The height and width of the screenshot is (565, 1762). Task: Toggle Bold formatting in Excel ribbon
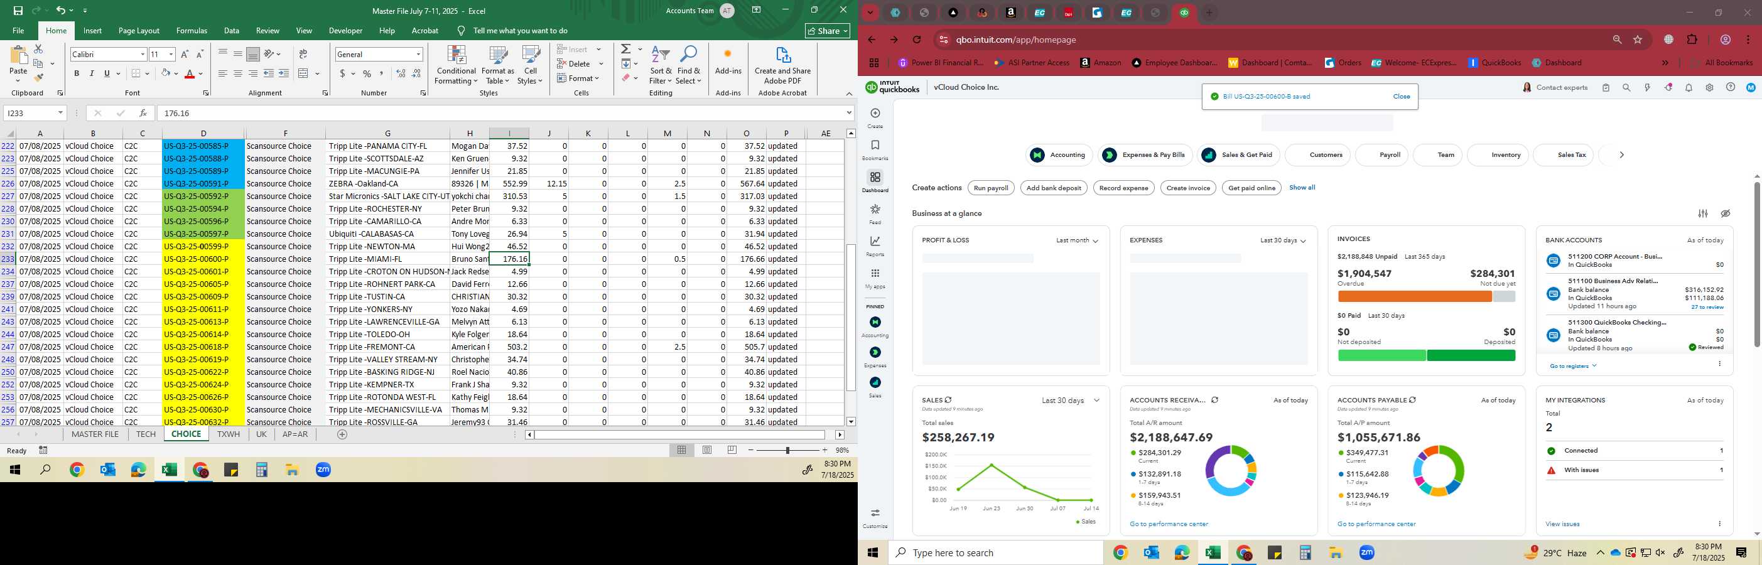[77, 73]
